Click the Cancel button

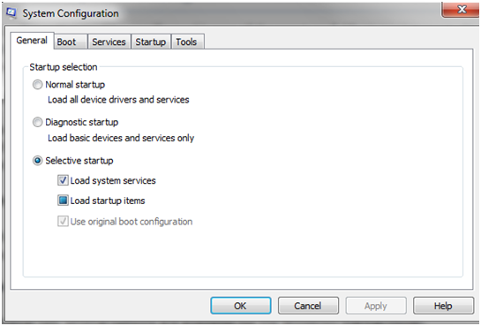(x=308, y=306)
